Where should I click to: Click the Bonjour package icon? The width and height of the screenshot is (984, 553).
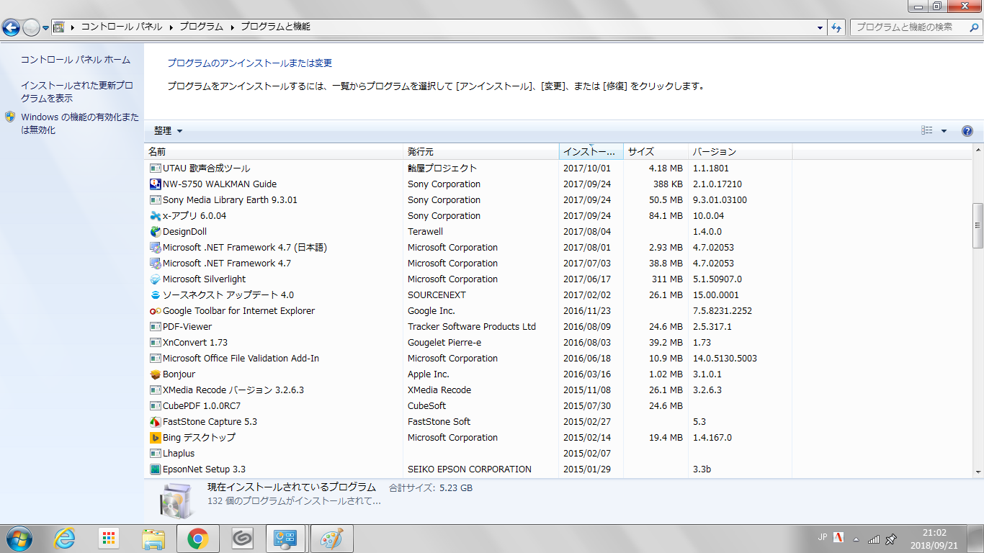tap(155, 374)
